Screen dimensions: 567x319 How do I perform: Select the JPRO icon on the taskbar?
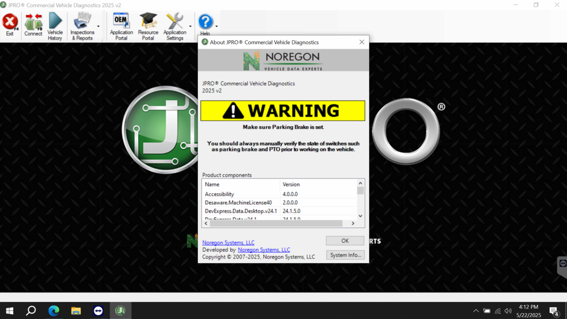tap(120, 310)
